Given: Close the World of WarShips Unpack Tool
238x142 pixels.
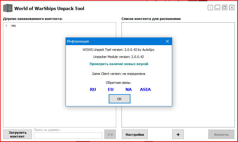Looking at the screenshot, I should (232, 7).
